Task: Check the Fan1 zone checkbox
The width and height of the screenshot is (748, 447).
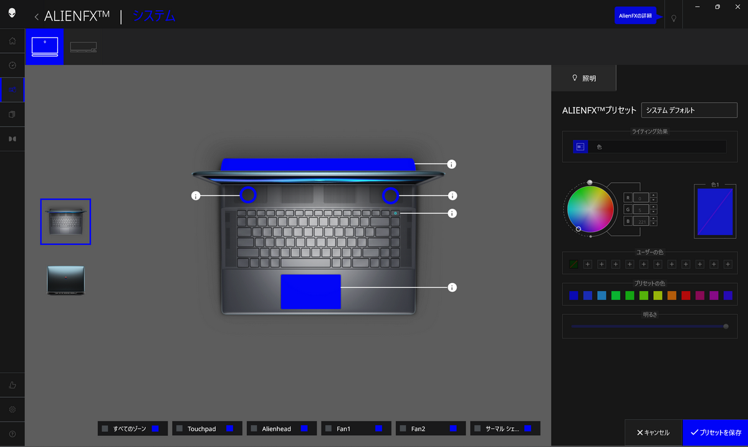Action: pyautogui.click(x=328, y=429)
